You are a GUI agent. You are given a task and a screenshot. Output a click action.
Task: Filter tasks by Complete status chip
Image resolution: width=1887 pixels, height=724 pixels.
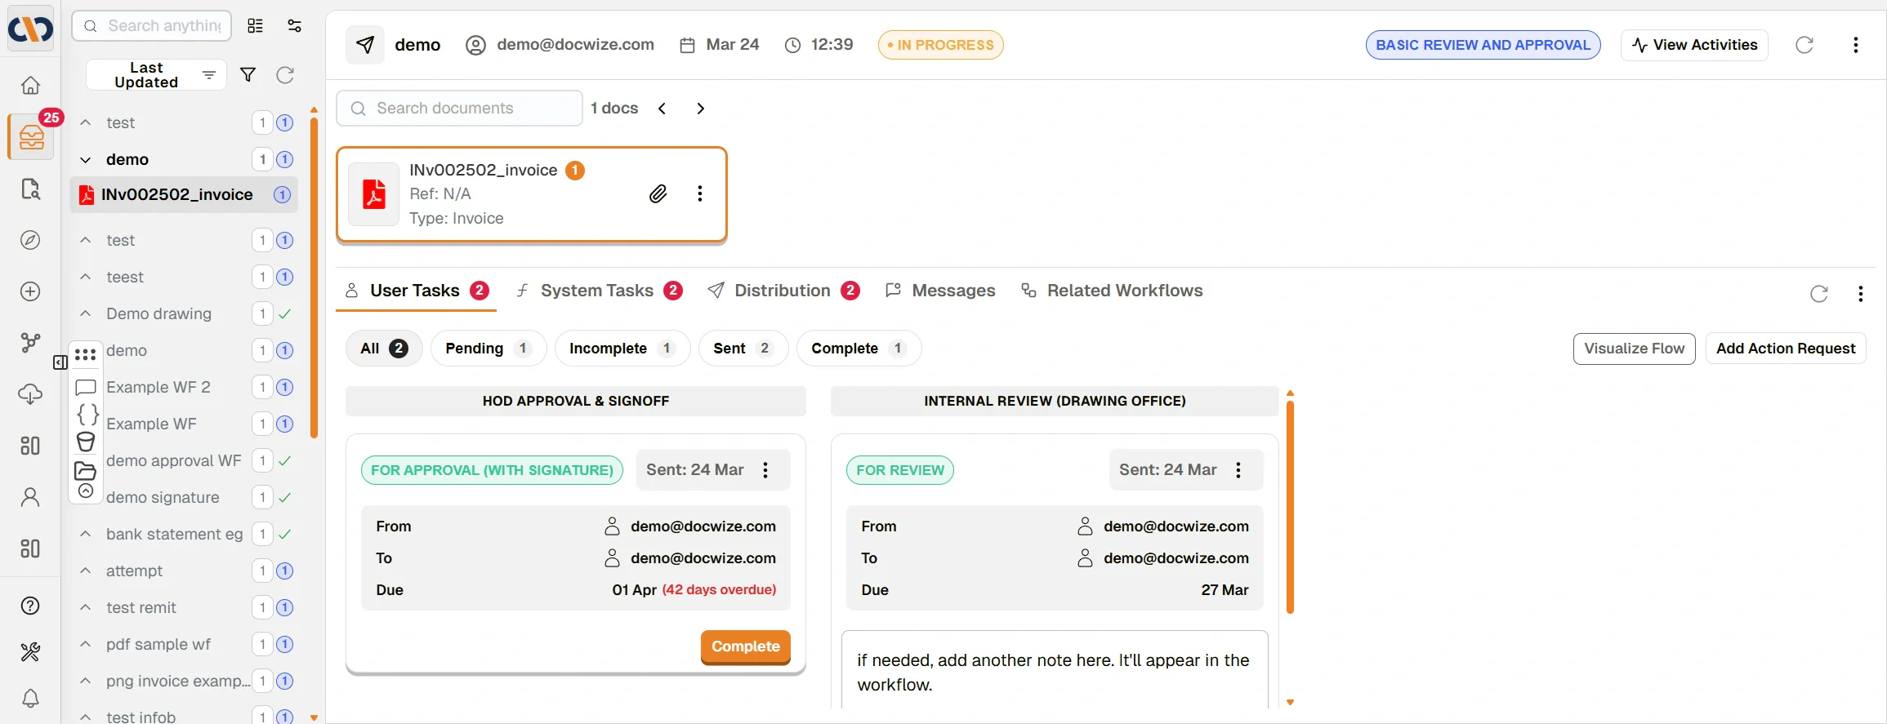point(859,349)
